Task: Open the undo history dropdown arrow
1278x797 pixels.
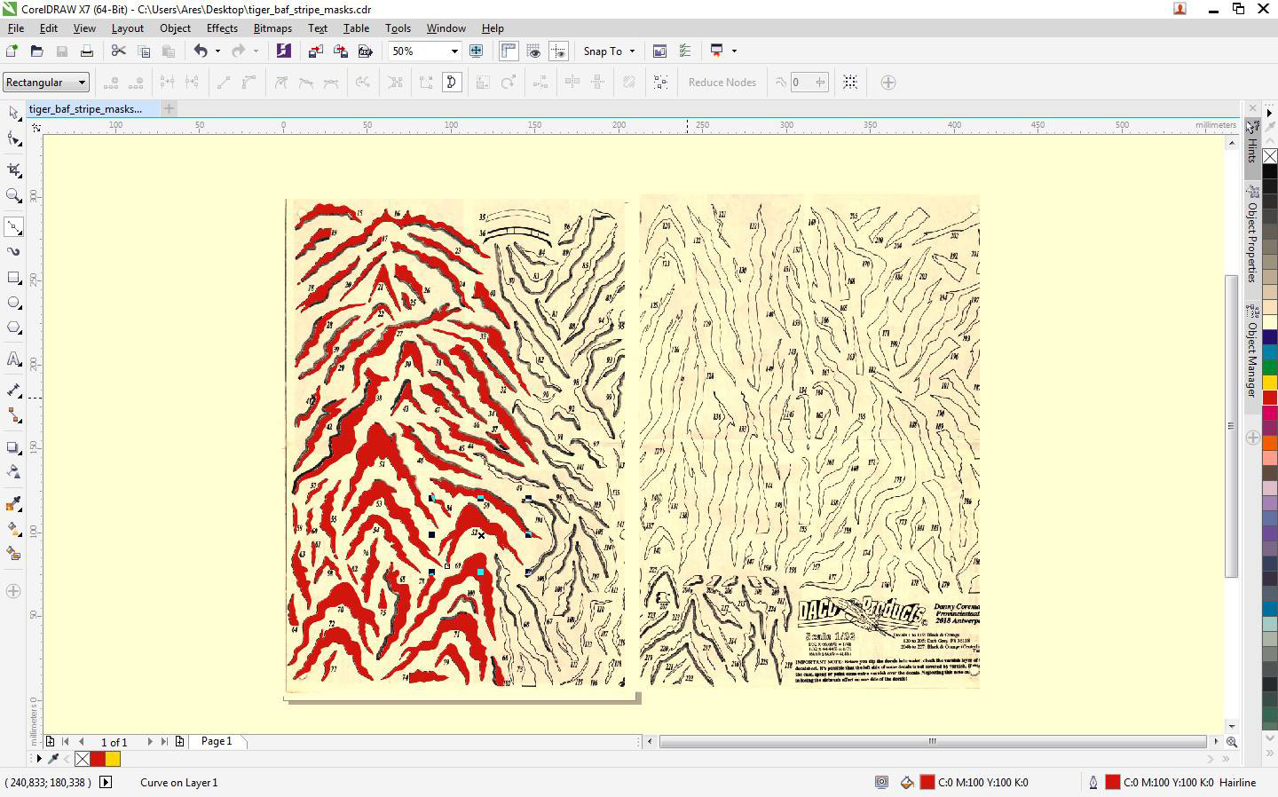Action: point(217,51)
